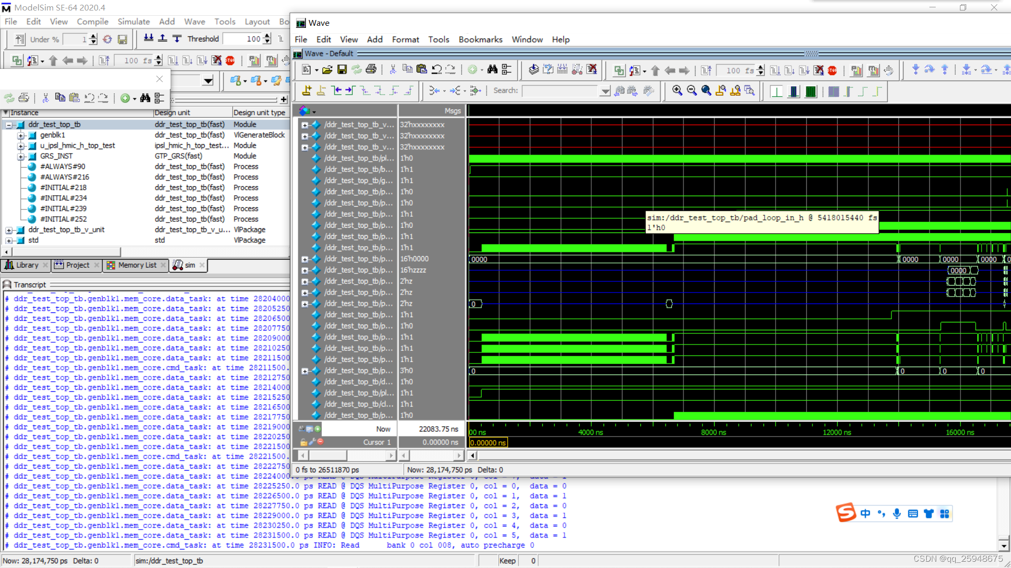Click the Run Continue icon in Wave toolbar
1011x568 pixels.
tap(789, 70)
